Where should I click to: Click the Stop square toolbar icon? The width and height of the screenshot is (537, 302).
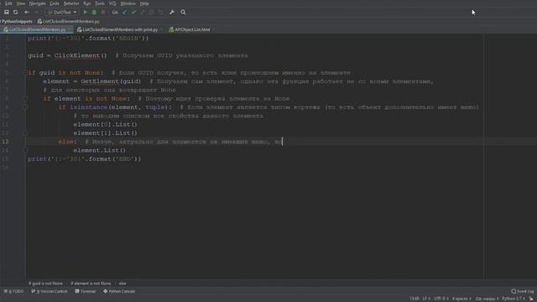click(103, 12)
